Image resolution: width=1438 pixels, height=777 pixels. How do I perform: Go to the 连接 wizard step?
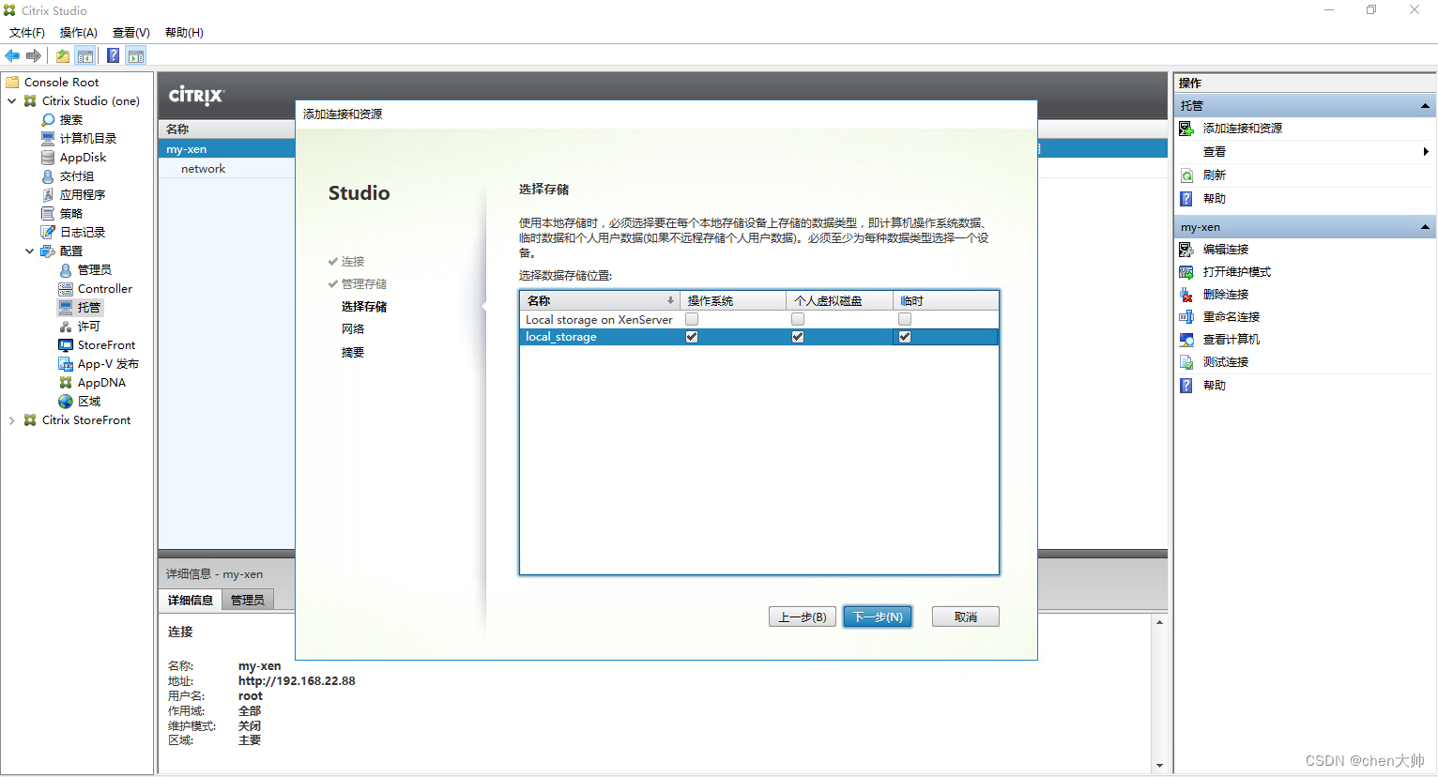(353, 262)
